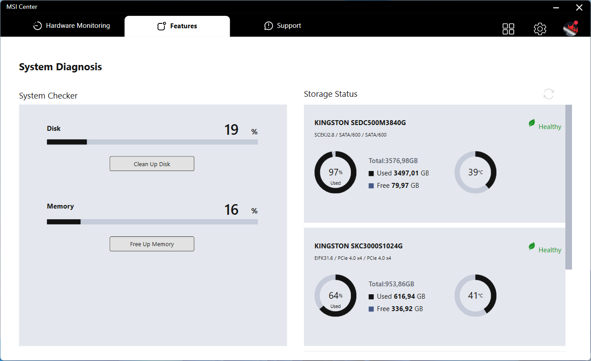This screenshot has width=591, height=361.
Task: Close the MSI Center window
Action: (x=579, y=7)
